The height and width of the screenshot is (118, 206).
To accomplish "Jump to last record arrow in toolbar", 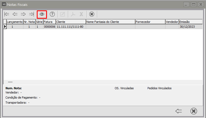I will coord(31,14).
